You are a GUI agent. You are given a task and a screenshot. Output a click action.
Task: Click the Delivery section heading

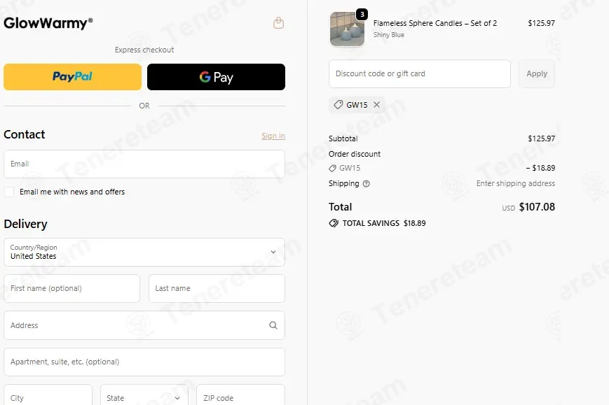pyautogui.click(x=26, y=224)
